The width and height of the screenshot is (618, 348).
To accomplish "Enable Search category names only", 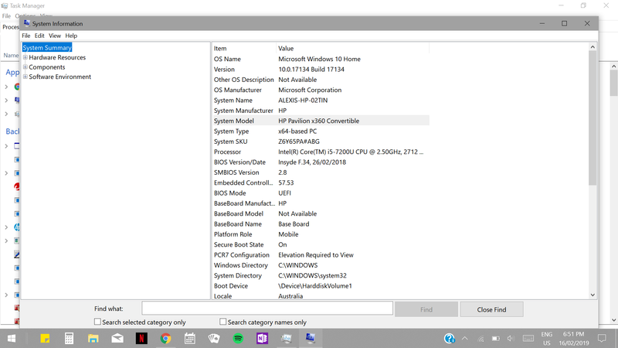I will click(x=223, y=322).
